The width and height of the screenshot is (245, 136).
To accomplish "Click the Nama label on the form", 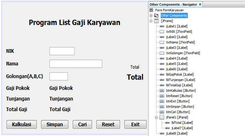I will [12, 64].
